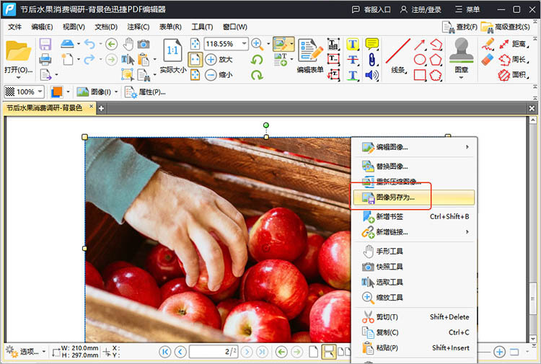Viewport: 541px width, 364px height.
Task: Select the Attach File paperclip tool
Action: (x=371, y=59)
